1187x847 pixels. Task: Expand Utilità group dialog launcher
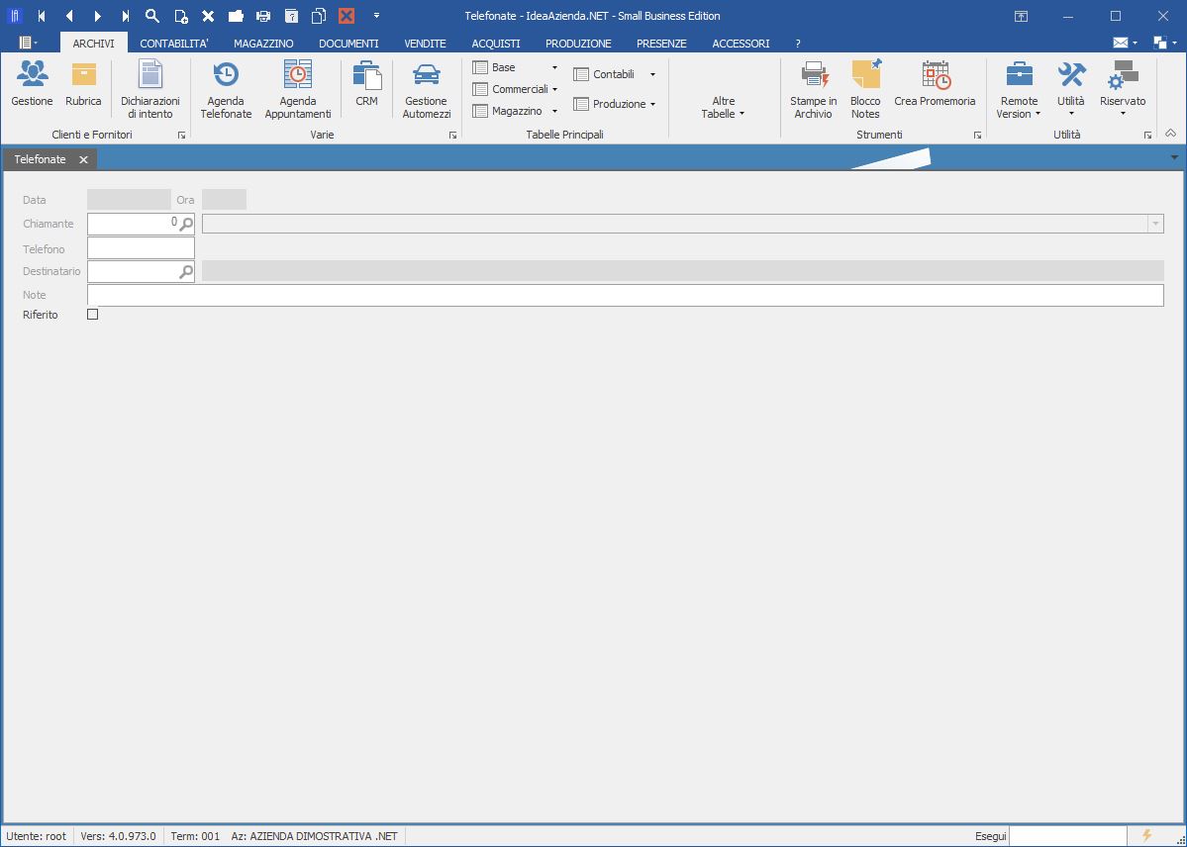1147,136
